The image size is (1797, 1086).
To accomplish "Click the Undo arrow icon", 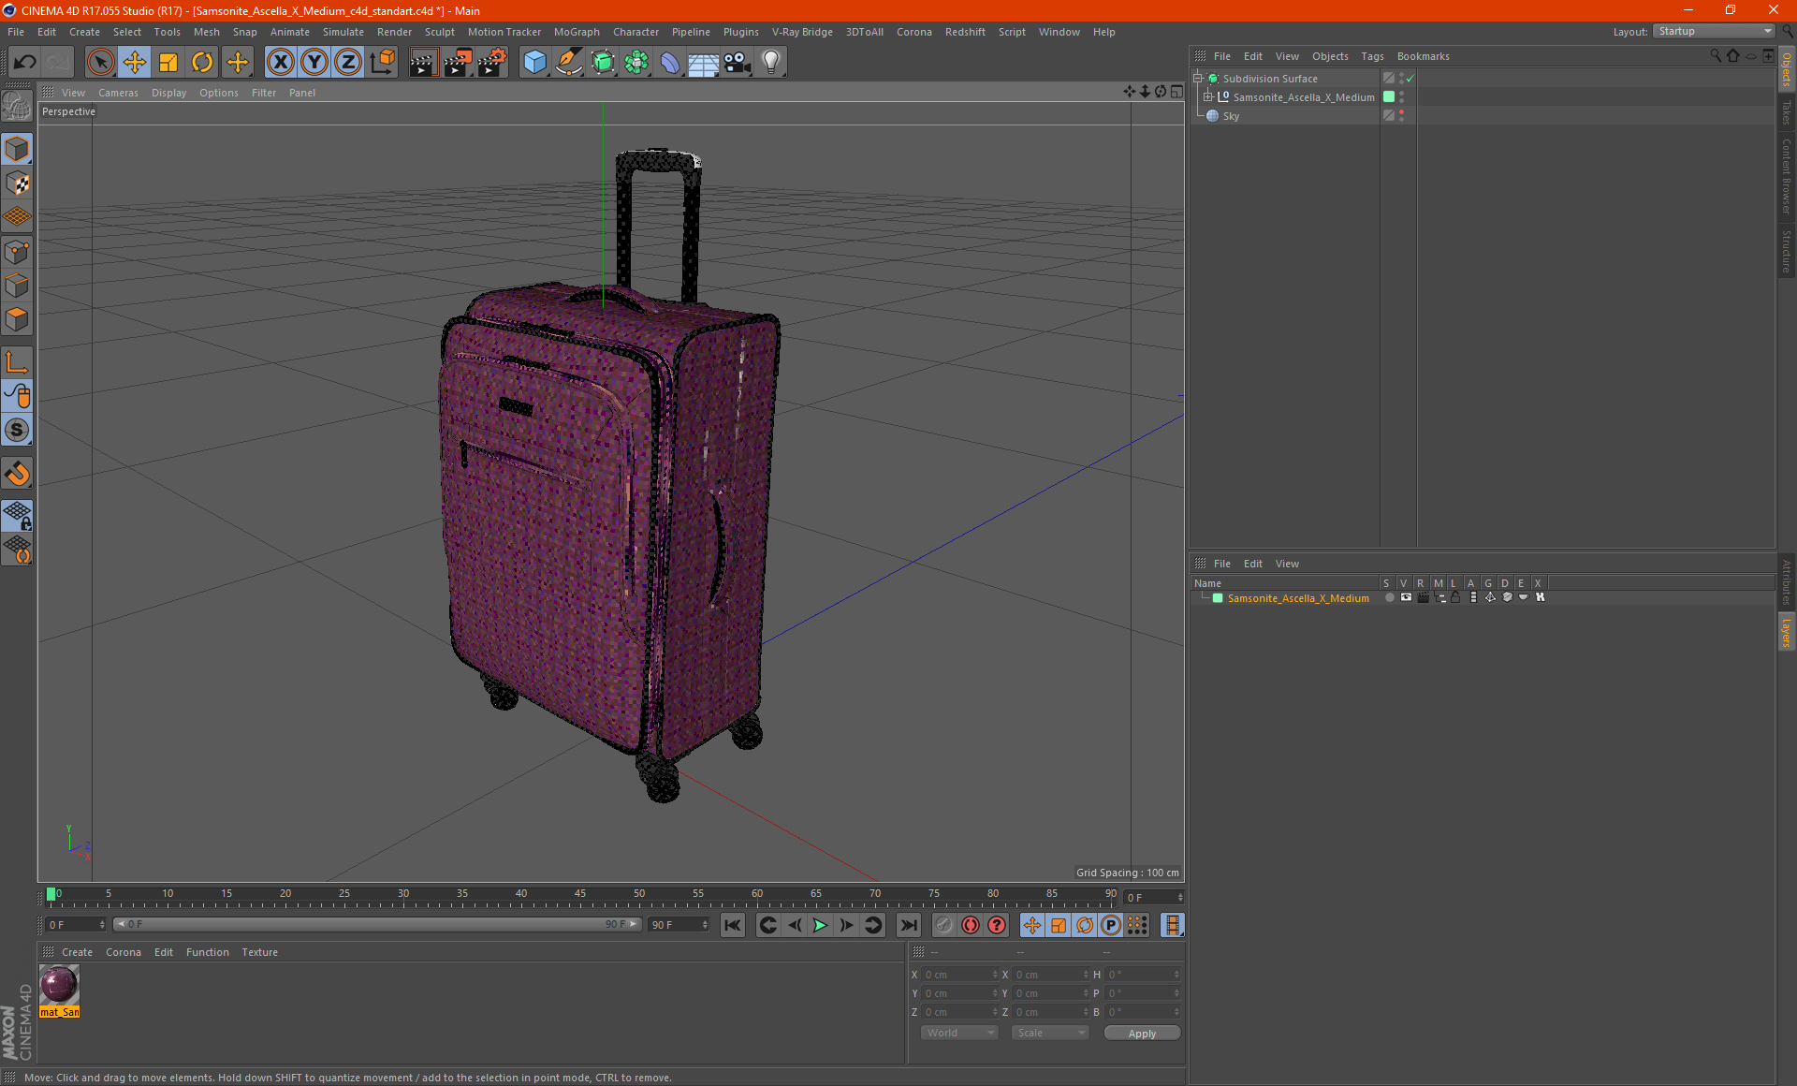I will (25, 63).
